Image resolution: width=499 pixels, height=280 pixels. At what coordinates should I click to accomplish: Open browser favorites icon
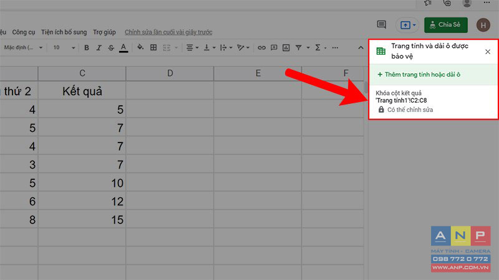click(428, 3)
